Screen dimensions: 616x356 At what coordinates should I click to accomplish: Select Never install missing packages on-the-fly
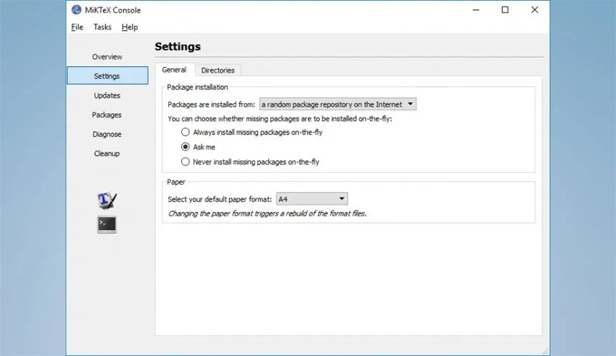pos(250,162)
